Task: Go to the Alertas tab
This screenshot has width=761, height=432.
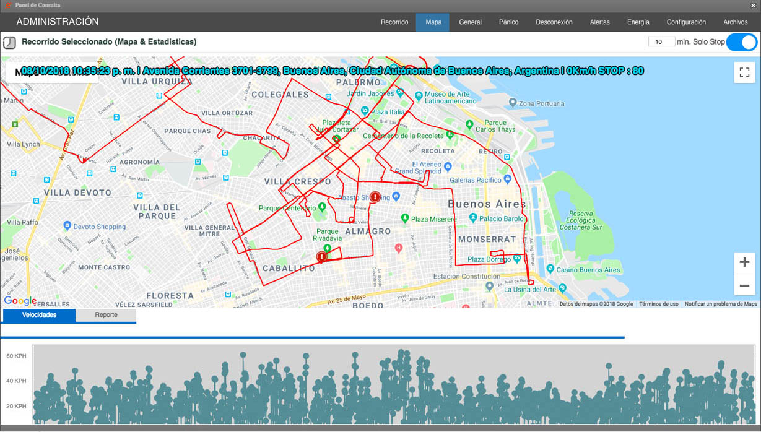Action: [599, 22]
